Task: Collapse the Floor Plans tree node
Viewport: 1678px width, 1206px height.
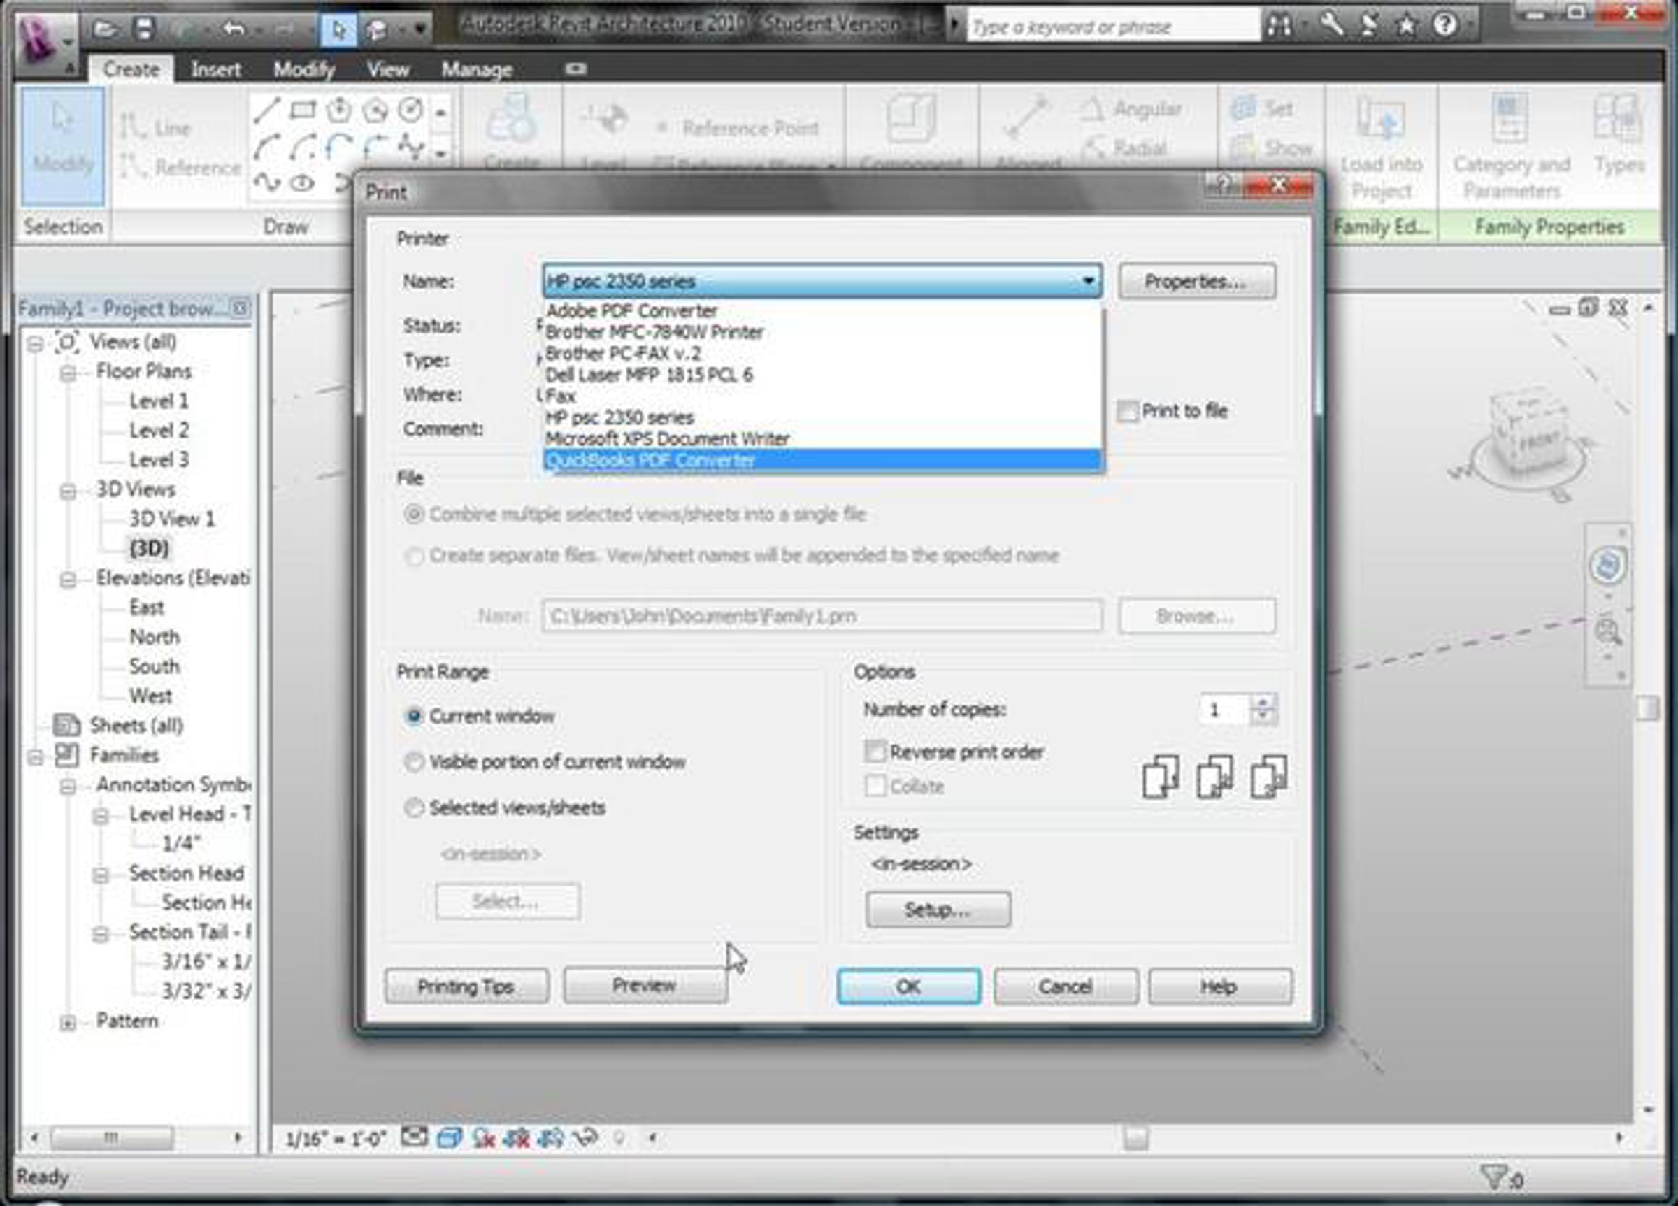Action: click(x=68, y=372)
